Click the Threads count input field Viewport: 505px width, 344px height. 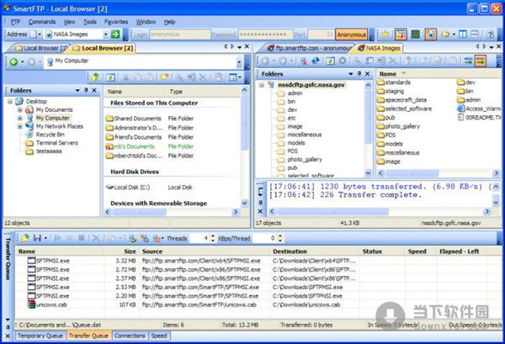(x=199, y=239)
